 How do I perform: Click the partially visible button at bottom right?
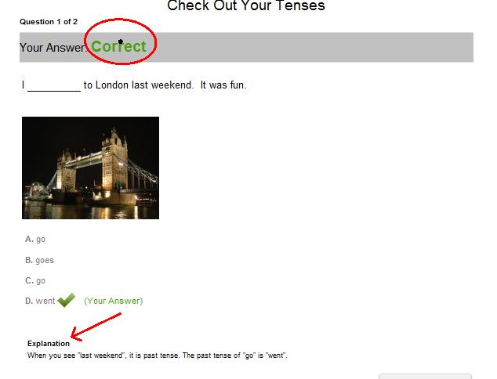(425, 376)
